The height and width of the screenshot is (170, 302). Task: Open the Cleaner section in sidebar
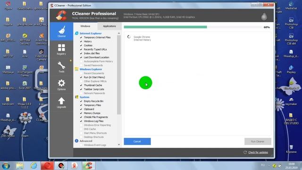coord(61,32)
